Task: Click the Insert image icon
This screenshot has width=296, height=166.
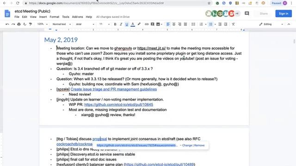Action: [x=158, y=24]
